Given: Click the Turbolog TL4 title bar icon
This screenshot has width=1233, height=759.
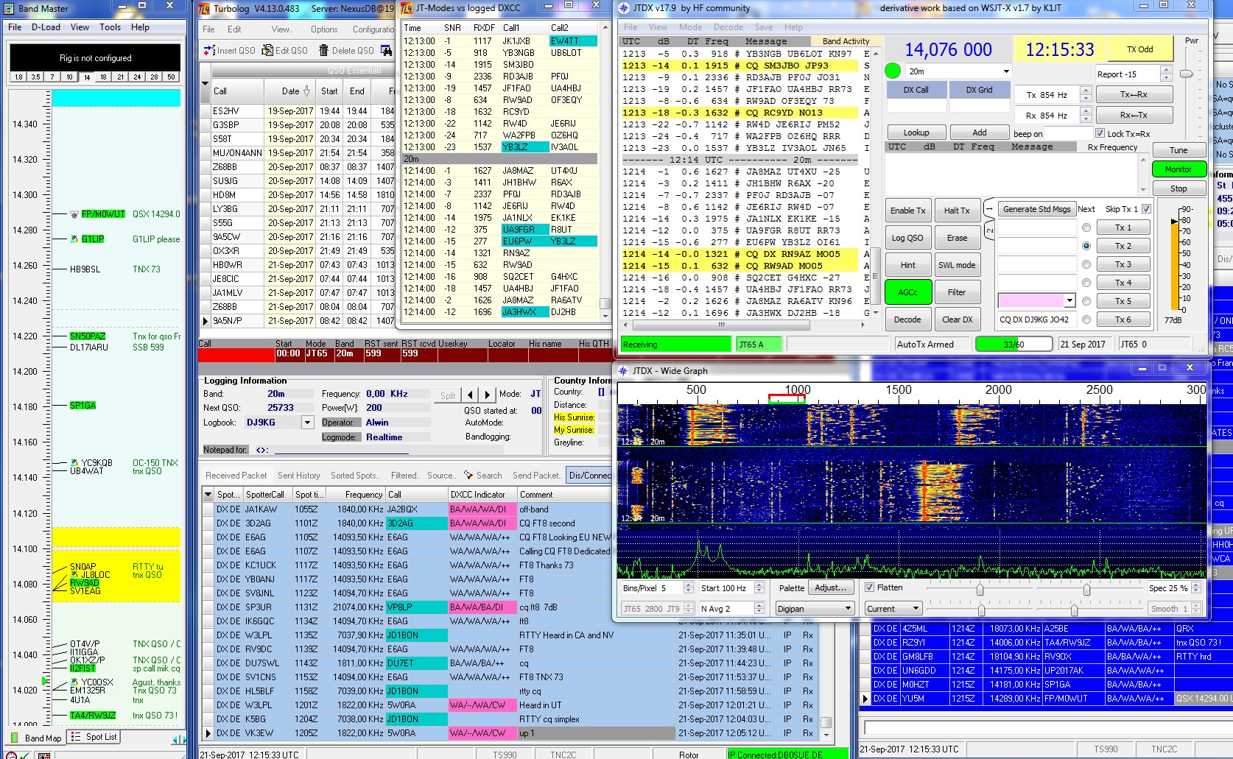Looking at the screenshot, I should [x=205, y=9].
